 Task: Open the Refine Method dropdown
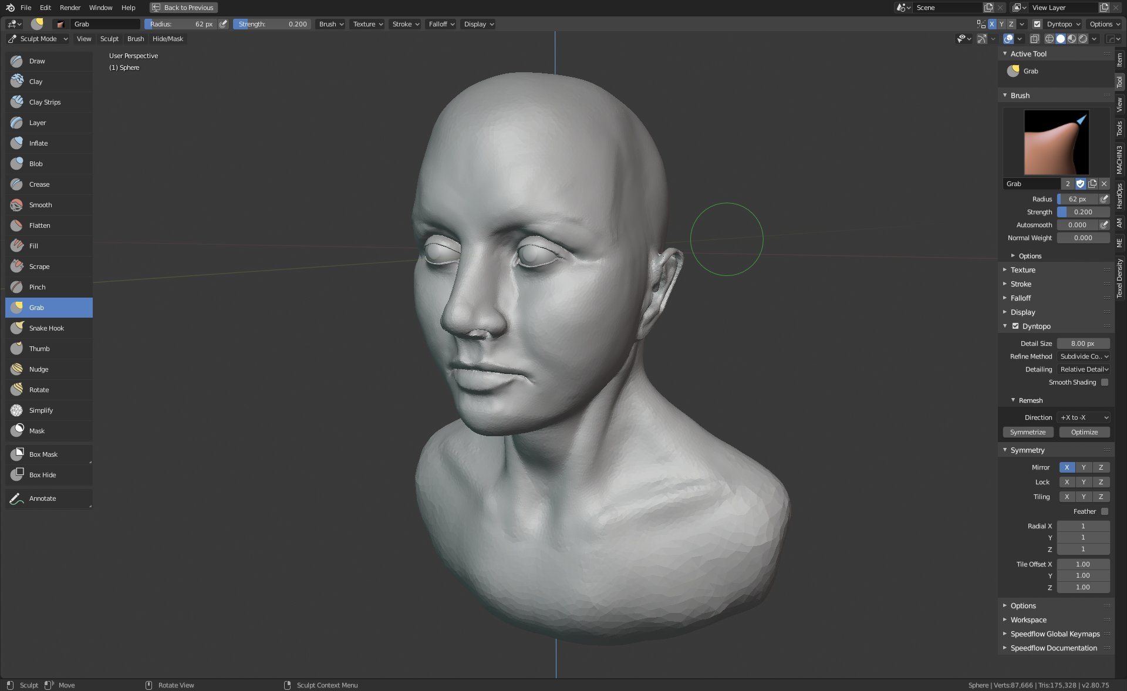click(1084, 356)
